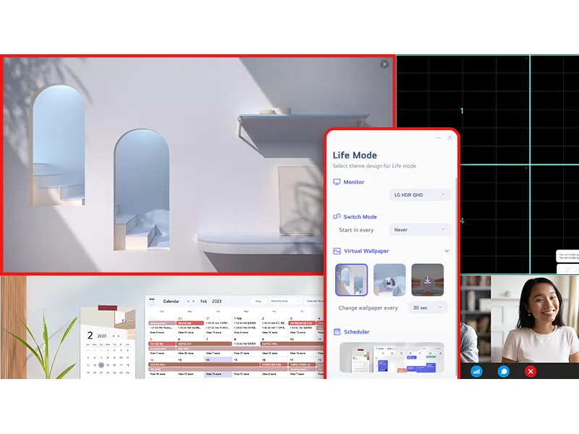Open the 30 sec wallpaper interval dropdown
Viewport: 579px width, 434px height.
pos(428,307)
